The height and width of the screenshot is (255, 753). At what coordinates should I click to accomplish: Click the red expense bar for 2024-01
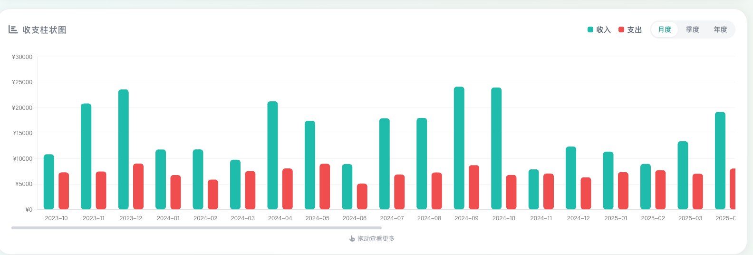176,192
